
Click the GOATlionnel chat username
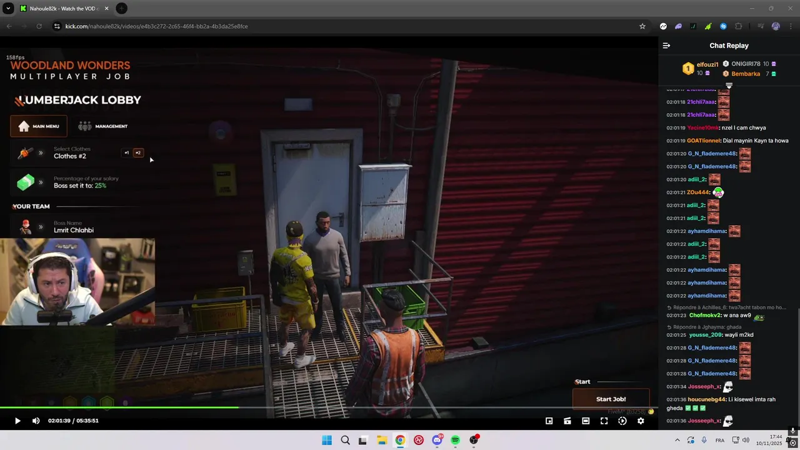703,141
